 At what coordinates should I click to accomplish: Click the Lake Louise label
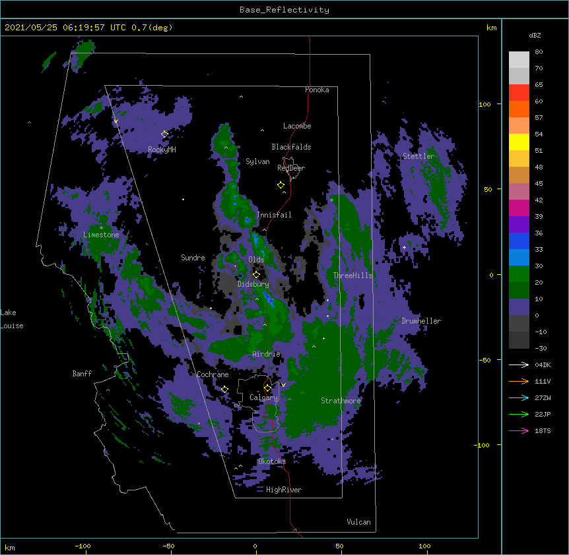click(x=12, y=319)
